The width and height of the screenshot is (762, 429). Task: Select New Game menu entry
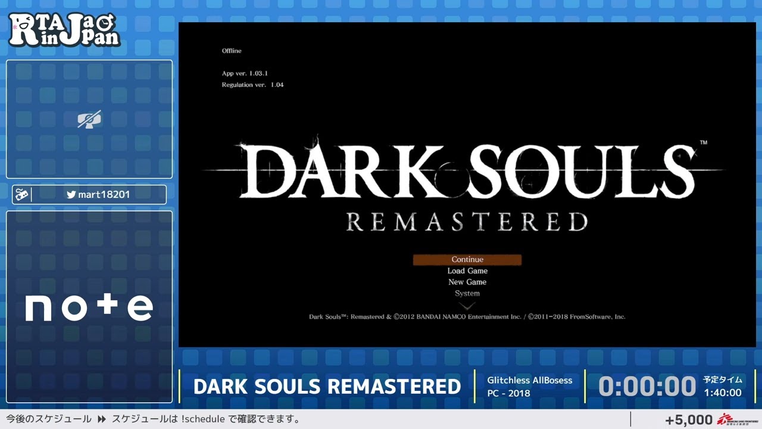(467, 282)
